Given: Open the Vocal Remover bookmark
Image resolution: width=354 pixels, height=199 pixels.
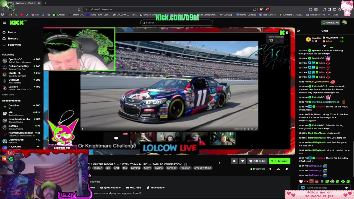Looking at the screenshot, I should pyautogui.click(x=267, y=15).
